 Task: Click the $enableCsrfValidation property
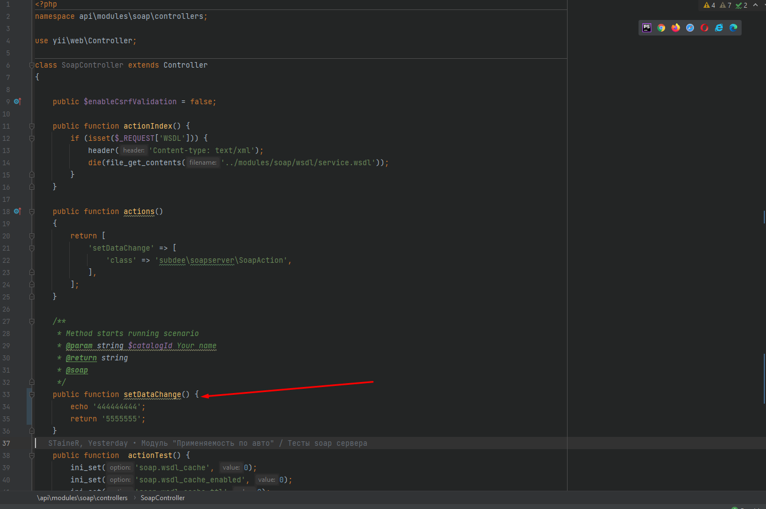pos(130,101)
